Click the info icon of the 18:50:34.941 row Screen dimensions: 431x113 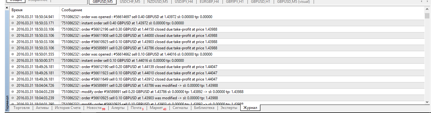coord(13,17)
